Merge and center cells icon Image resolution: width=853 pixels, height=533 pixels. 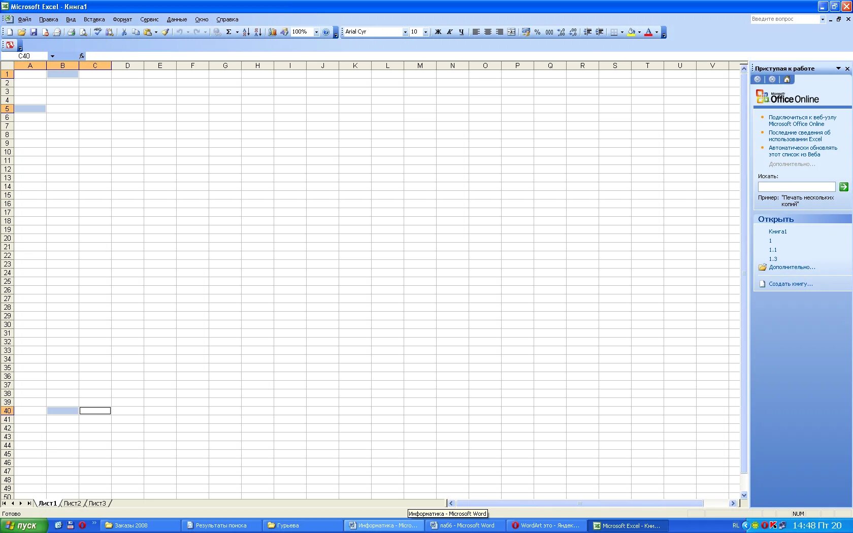tap(511, 32)
